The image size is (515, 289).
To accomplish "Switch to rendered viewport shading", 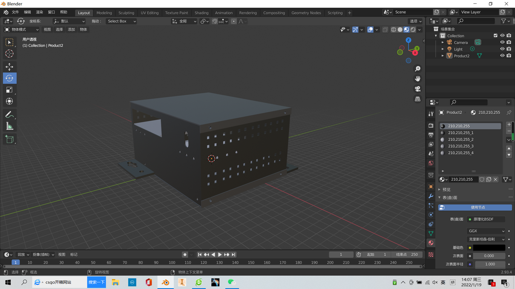I will (413, 30).
